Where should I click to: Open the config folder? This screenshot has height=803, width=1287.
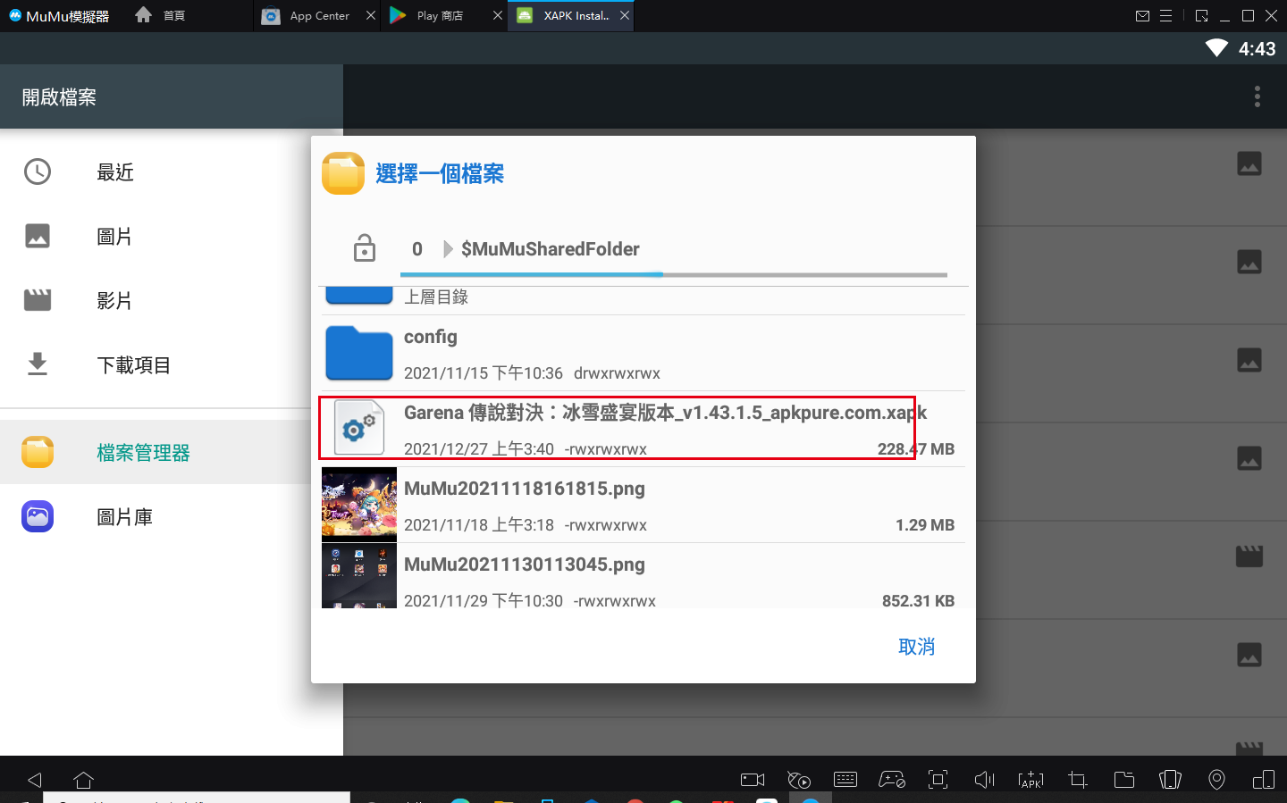tap(643, 353)
